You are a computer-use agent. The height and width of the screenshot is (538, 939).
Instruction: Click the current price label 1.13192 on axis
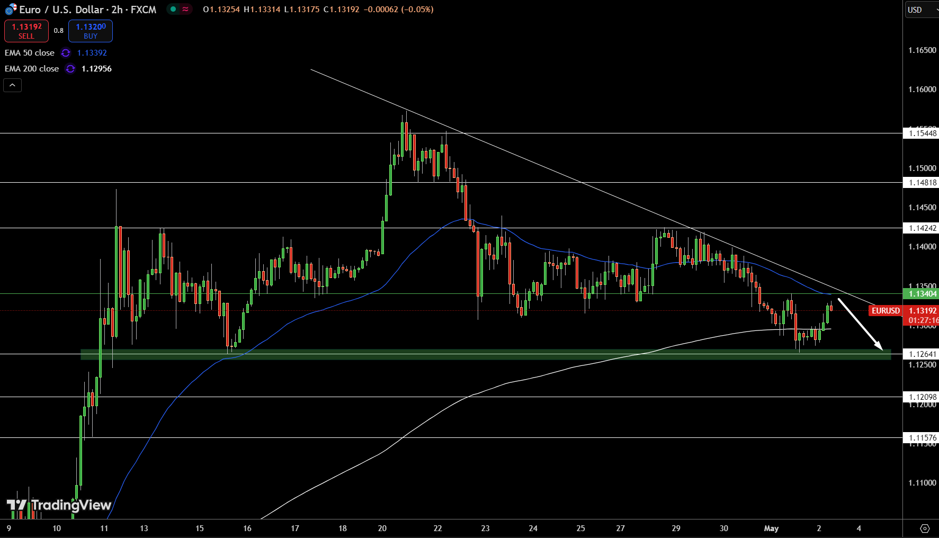coord(923,311)
